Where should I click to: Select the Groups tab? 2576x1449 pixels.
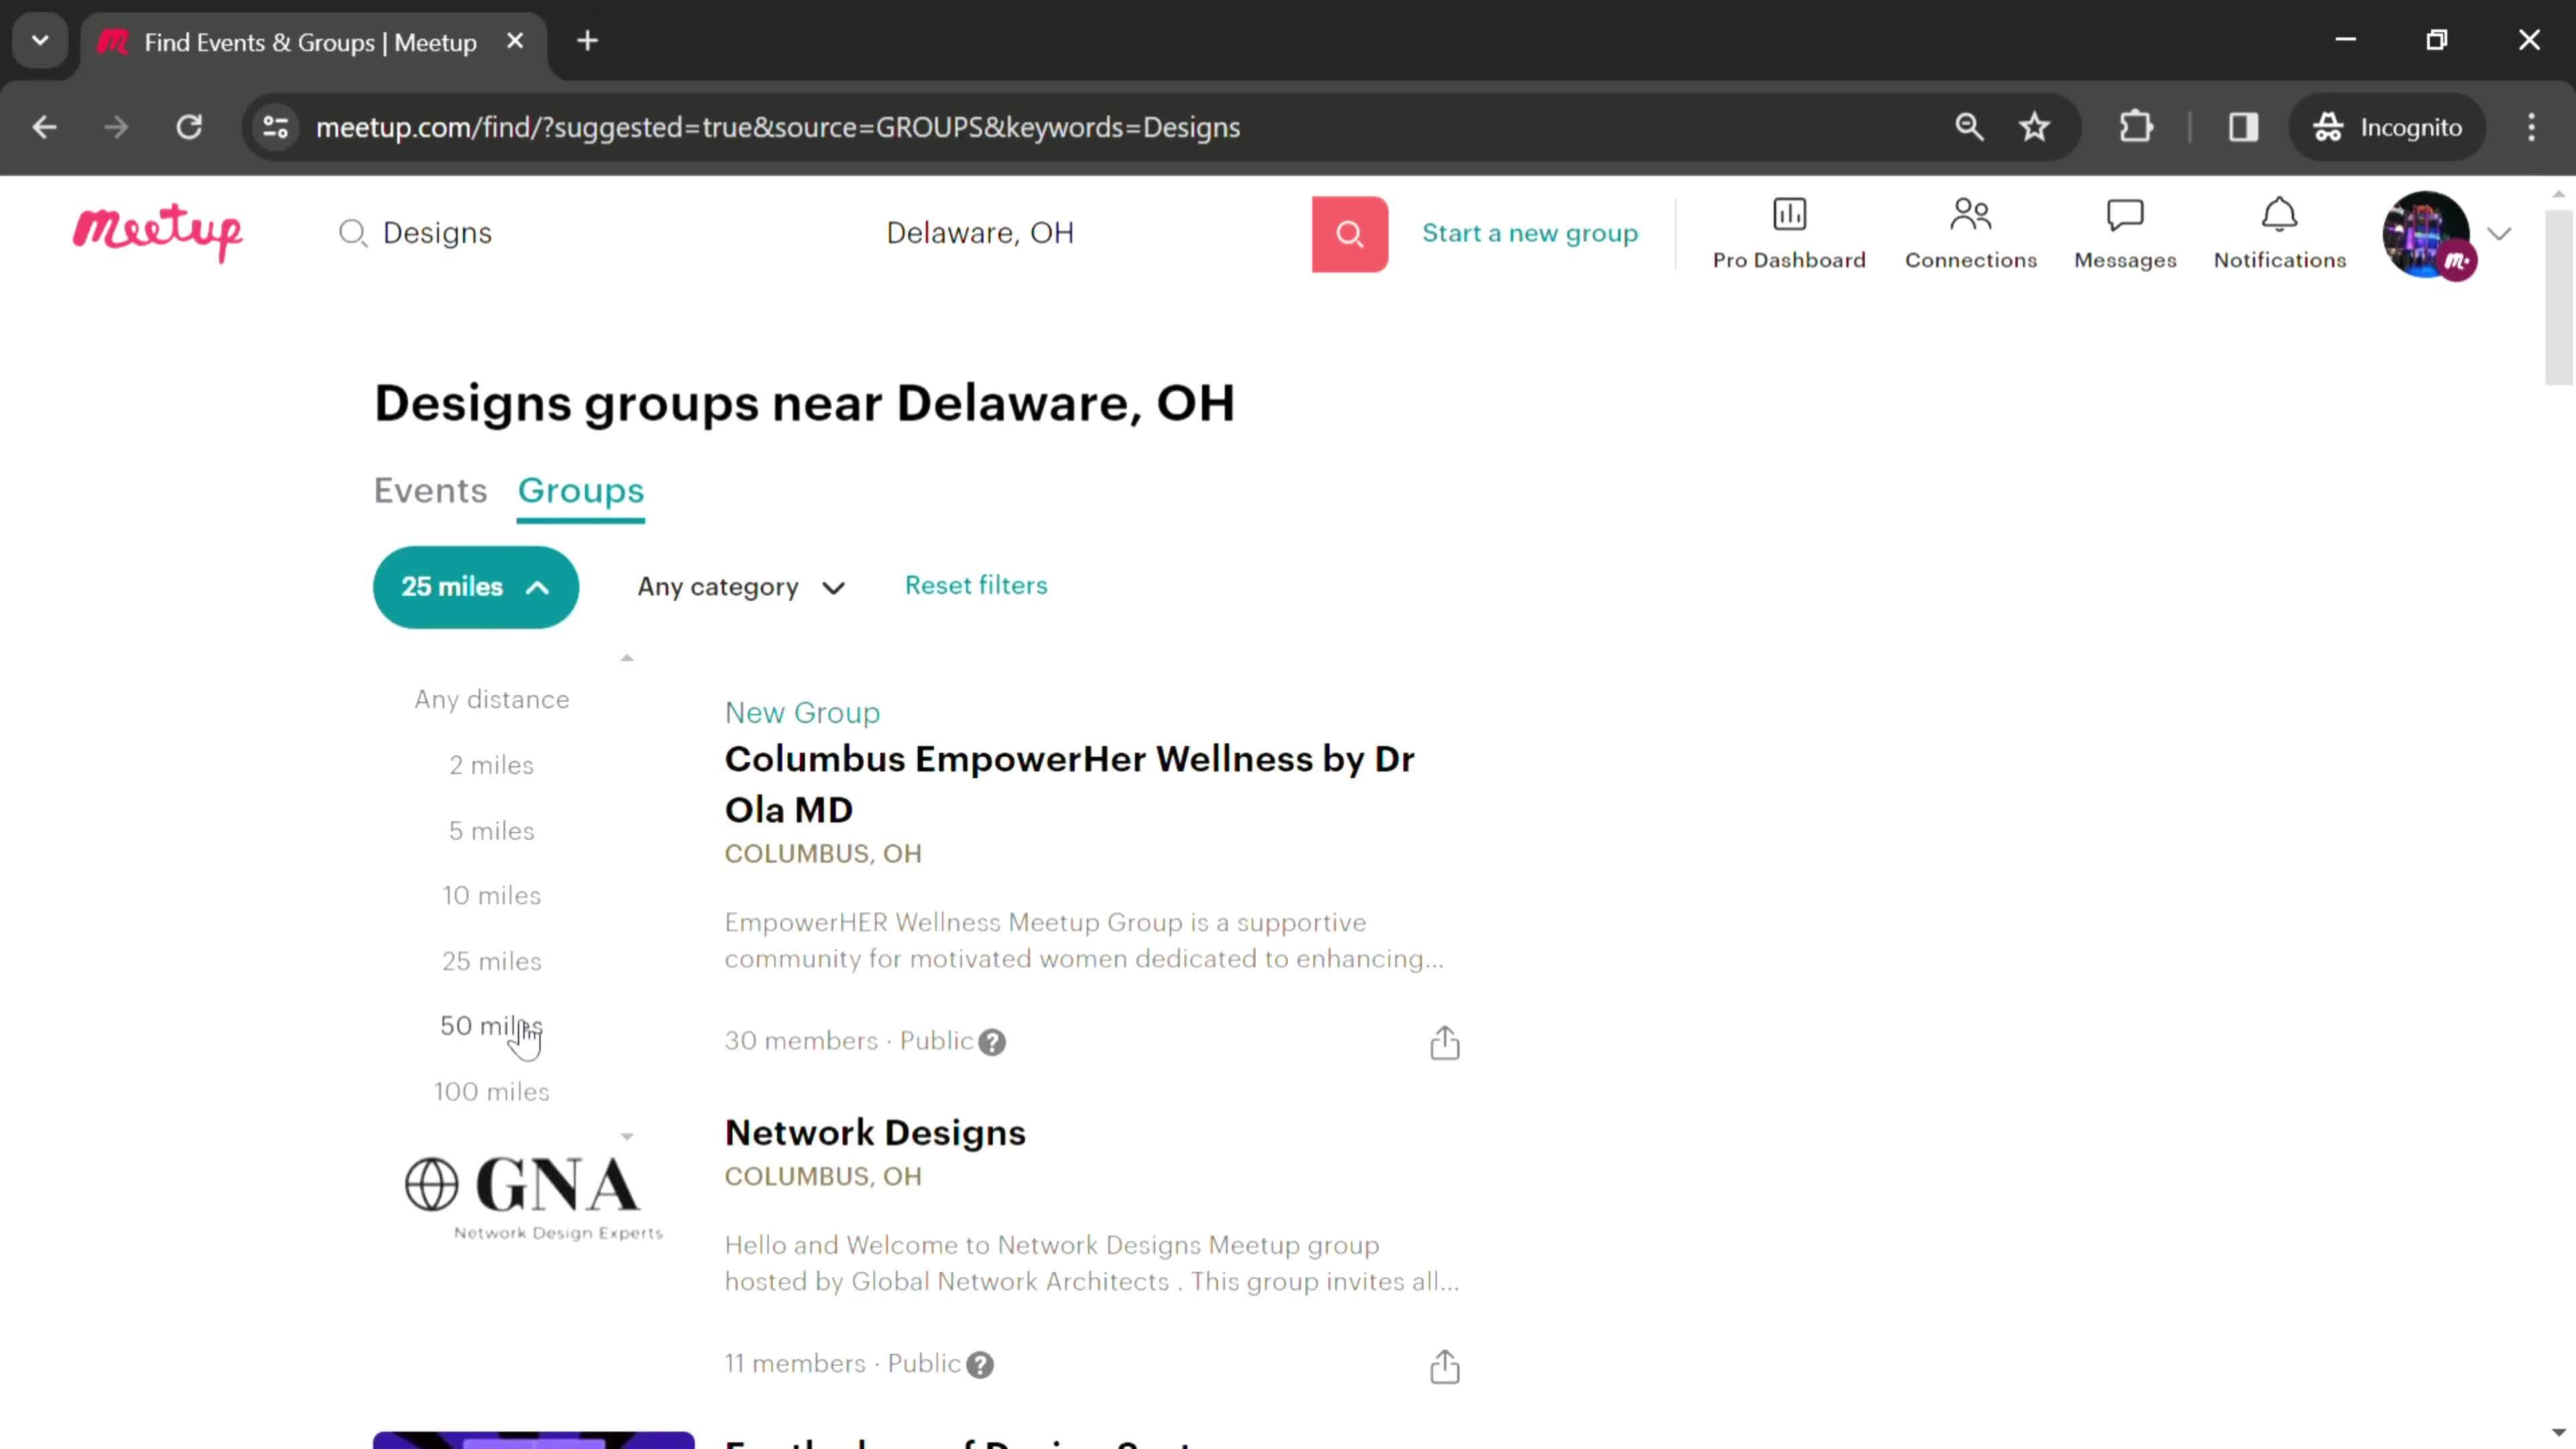[580, 491]
